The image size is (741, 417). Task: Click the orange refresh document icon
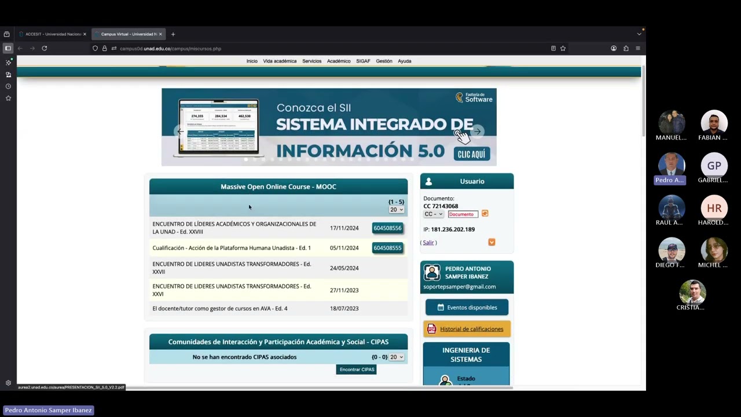pyautogui.click(x=485, y=214)
